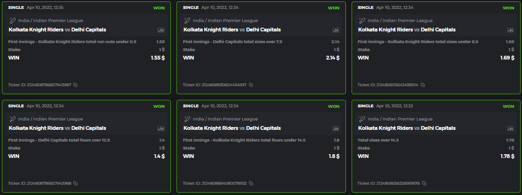This screenshot has width=522, height=195.
Task: Click cricket sport icon on the 12:35 bet
Action: point(12,21)
